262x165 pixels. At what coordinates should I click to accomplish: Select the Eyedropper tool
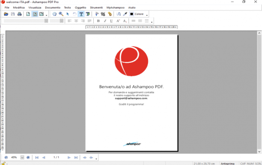point(125,14)
